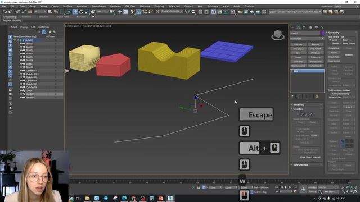This screenshot has height=202, width=360.
Task: Open the Modifier List dropdown
Action: (307, 39)
